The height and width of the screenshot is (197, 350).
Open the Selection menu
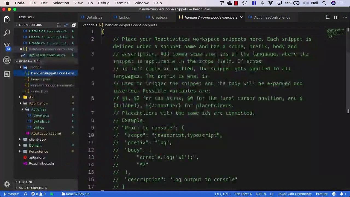click(61, 3)
